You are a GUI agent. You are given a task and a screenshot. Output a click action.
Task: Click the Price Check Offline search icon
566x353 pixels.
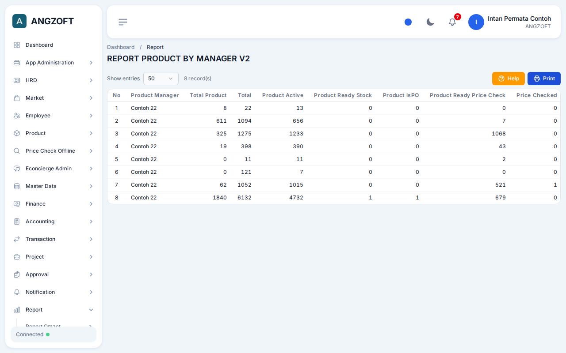coord(17,151)
